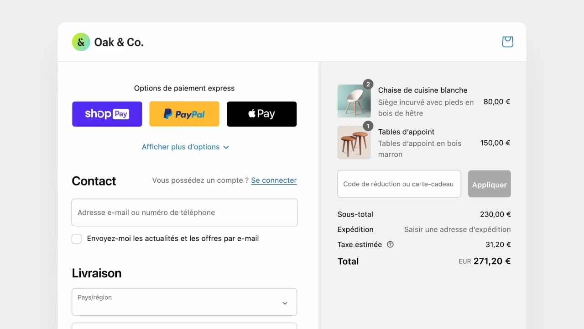584x329 pixels.
Task: Select the side tables product thumbnail
Action: pyautogui.click(x=354, y=143)
